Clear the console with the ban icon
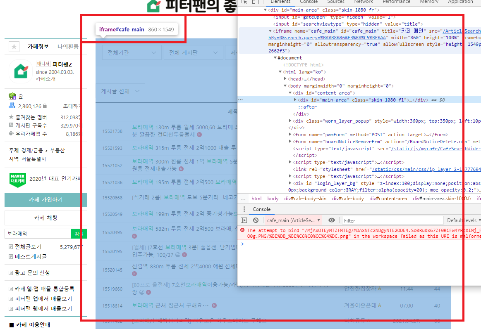481x329 pixels. coord(256,220)
